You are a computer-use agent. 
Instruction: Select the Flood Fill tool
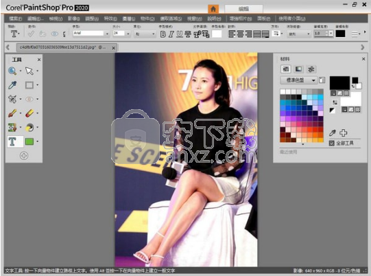(29, 128)
